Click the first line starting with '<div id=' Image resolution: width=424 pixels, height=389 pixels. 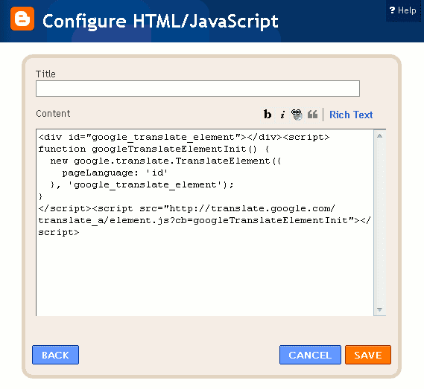pyautogui.click(x=184, y=137)
